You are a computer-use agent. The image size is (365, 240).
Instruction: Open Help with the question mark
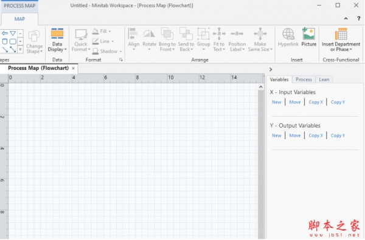(x=358, y=19)
